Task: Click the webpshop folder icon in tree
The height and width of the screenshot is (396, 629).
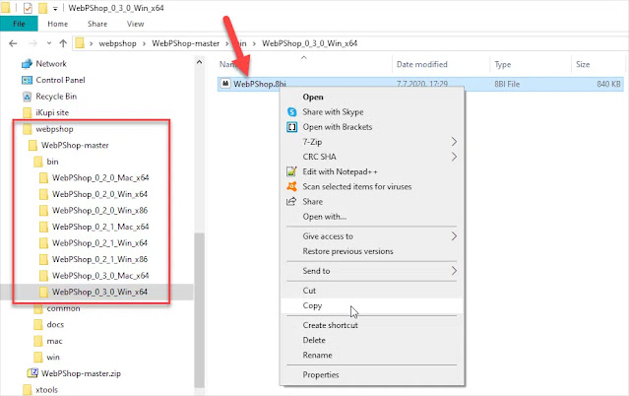Action: click(28, 129)
